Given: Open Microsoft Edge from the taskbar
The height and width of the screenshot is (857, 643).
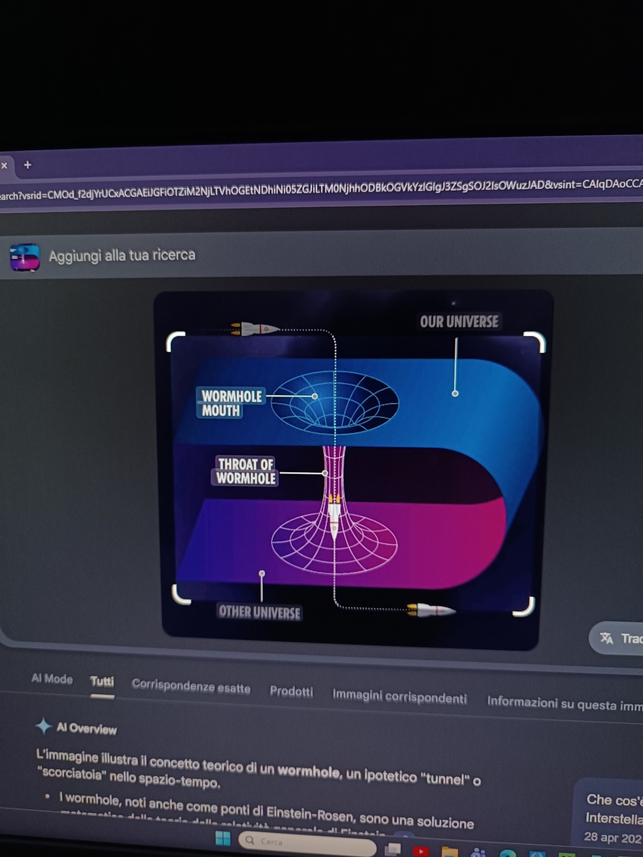Looking at the screenshot, I should click(508, 854).
